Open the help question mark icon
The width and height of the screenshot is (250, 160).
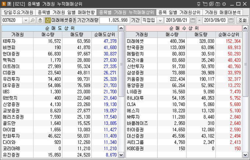tap(9, 4)
